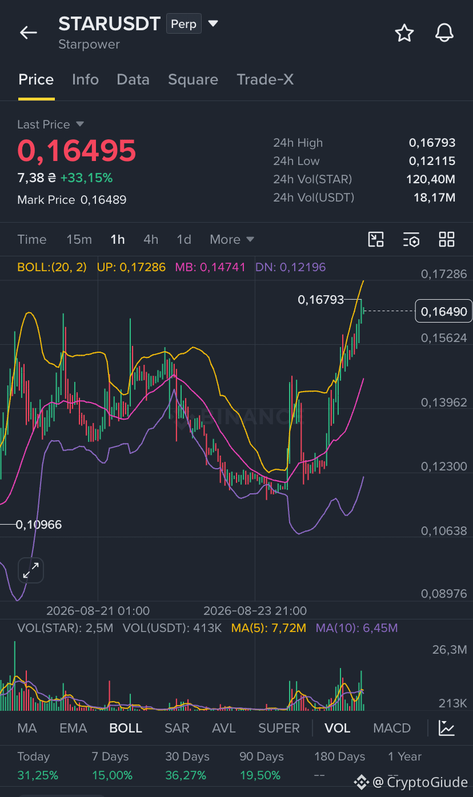Expand the More timeframes dropdown
The width and height of the screenshot is (473, 797).
(x=232, y=239)
